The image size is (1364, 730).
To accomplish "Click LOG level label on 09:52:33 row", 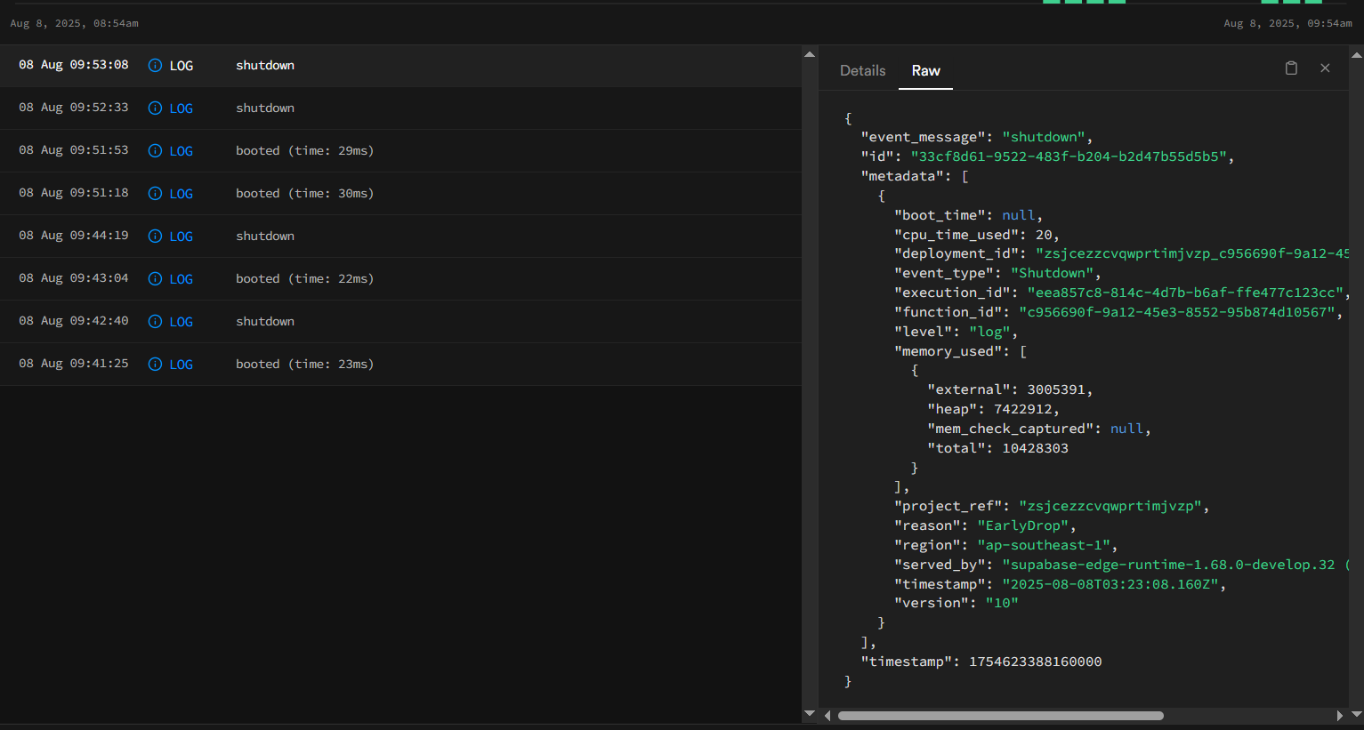I will [x=182, y=108].
